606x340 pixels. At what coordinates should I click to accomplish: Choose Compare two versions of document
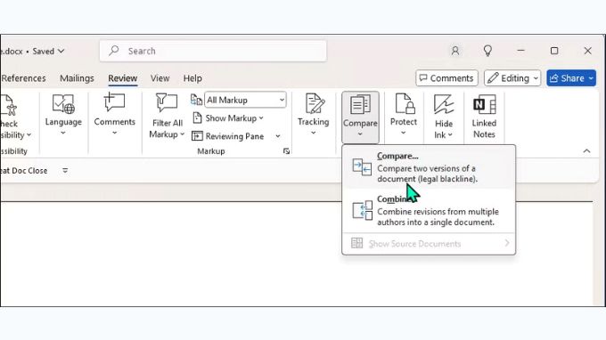point(429,167)
